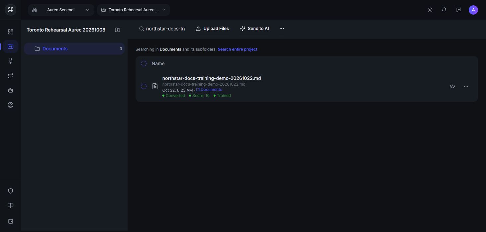Open the file row ellipsis menu
This screenshot has width=486, height=232.
click(466, 86)
